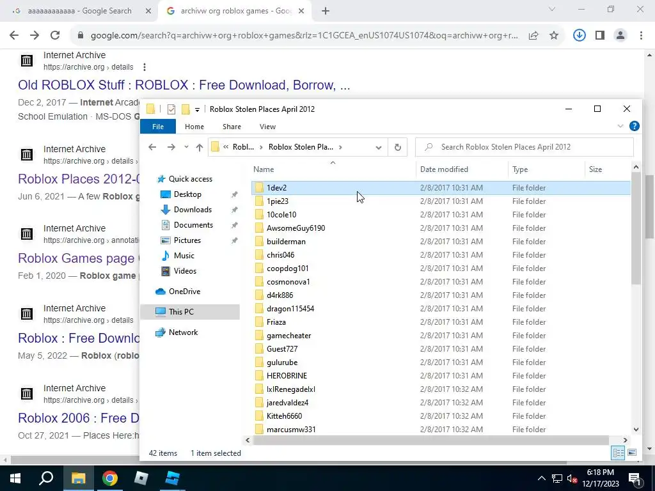
Task: Click in Search Roblox Stolen Places field
Action: click(x=525, y=147)
